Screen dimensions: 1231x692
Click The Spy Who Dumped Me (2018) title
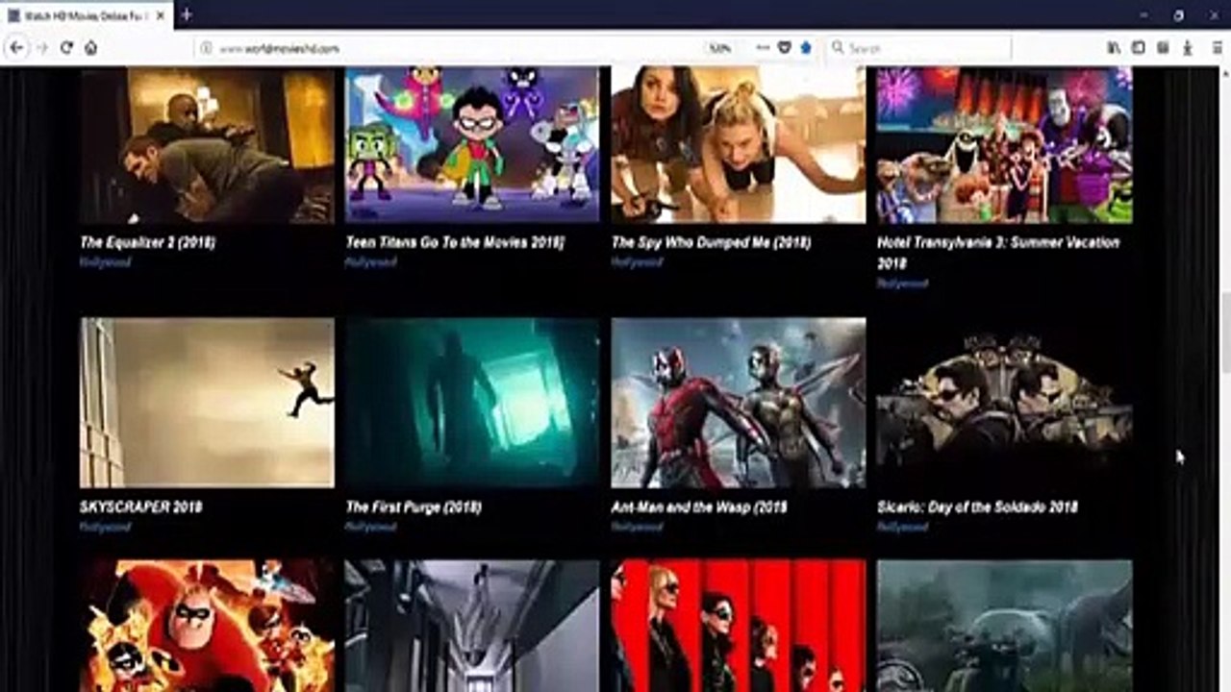[712, 242]
